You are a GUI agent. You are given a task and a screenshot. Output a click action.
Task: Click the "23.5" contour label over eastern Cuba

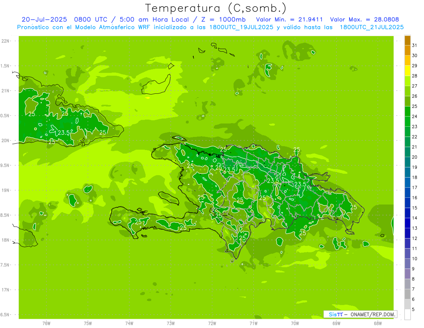pyautogui.click(x=64, y=133)
